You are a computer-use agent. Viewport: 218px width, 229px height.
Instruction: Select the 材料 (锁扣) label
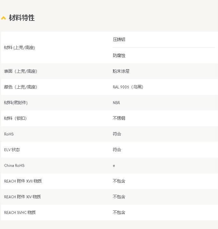(x=15, y=118)
